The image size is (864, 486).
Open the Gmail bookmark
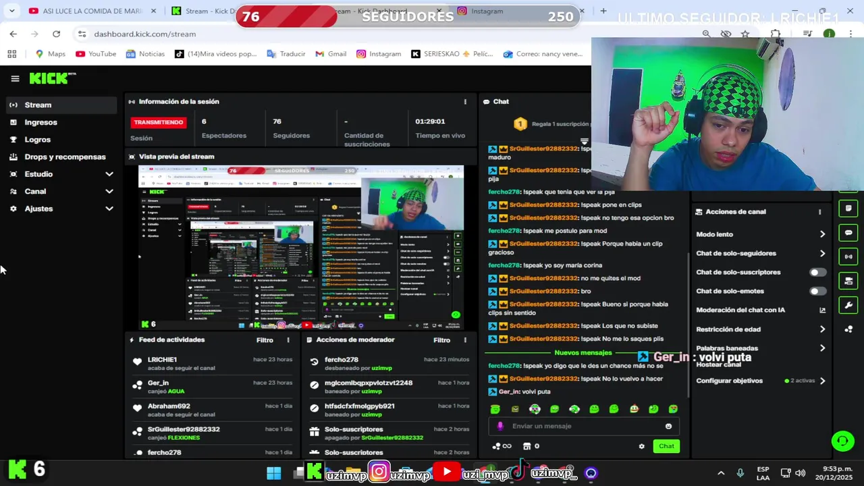pyautogui.click(x=331, y=54)
